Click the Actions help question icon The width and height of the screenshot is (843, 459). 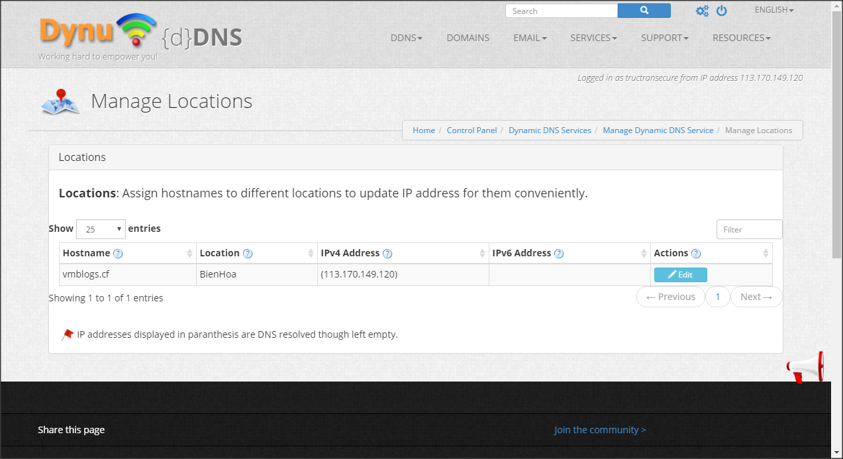(x=696, y=254)
